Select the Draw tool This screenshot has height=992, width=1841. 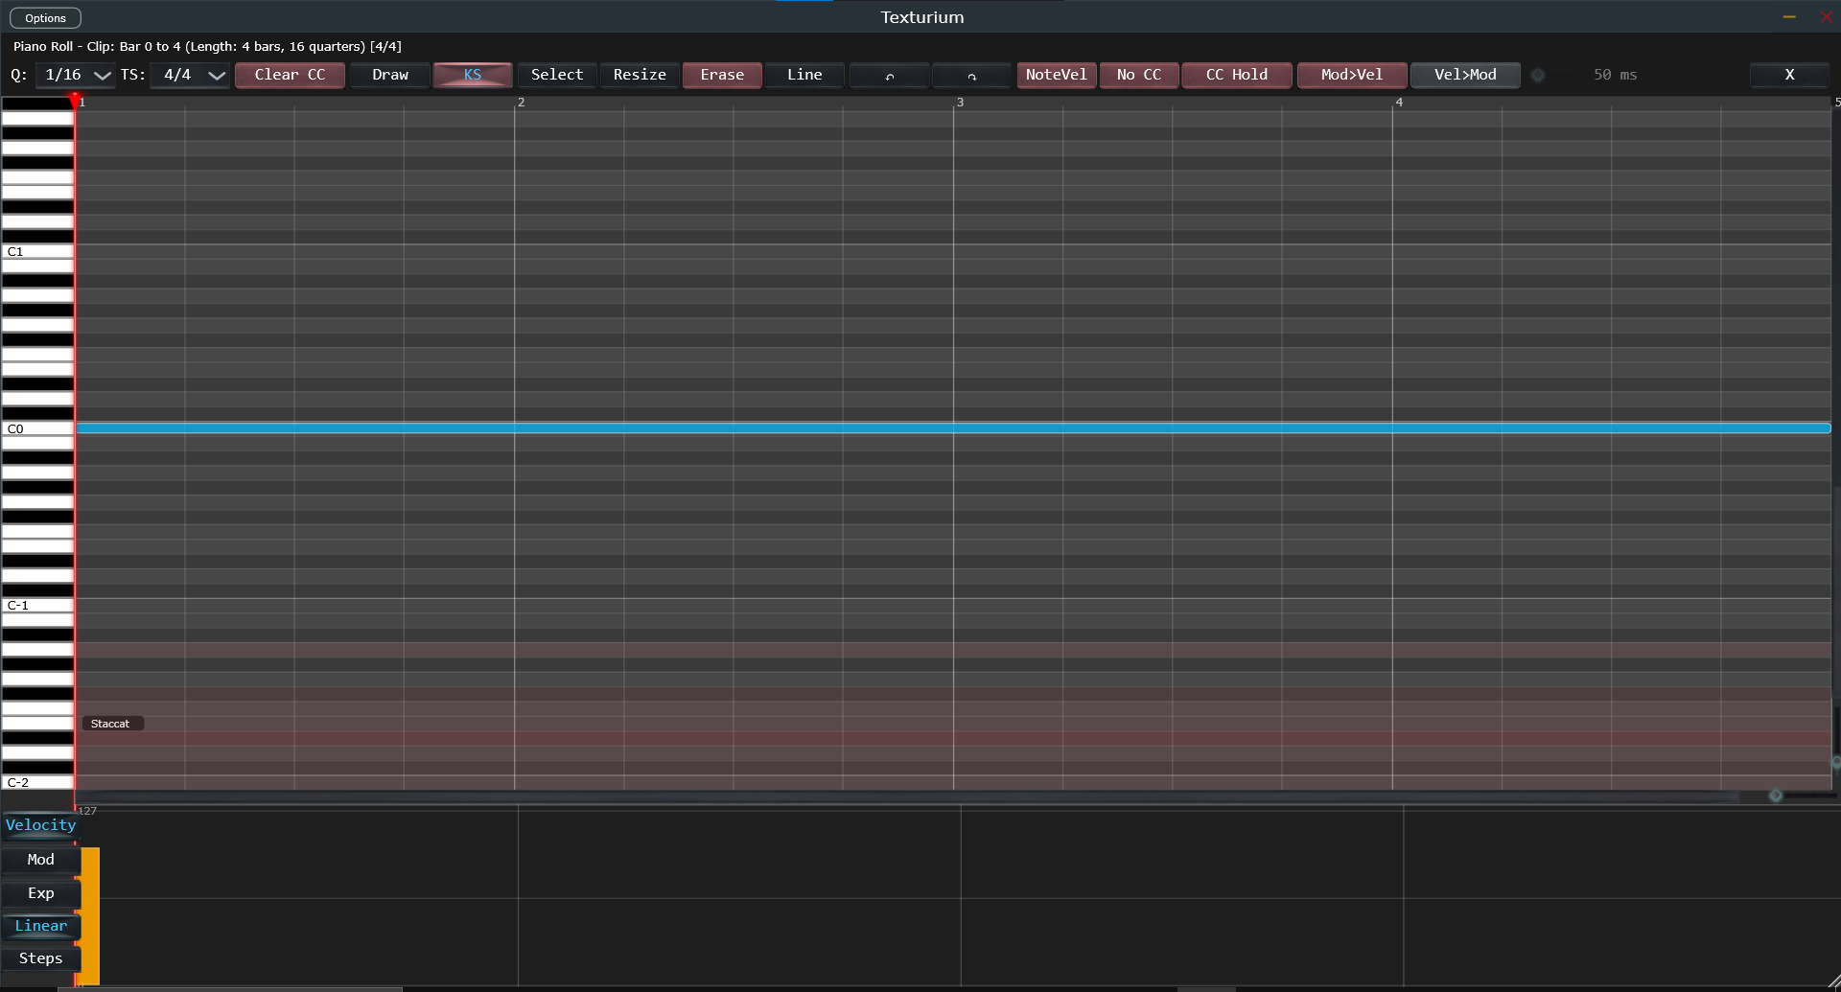[x=390, y=75]
